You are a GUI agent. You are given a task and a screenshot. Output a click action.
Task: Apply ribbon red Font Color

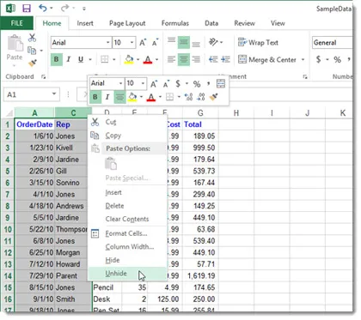pyautogui.click(x=148, y=59)
